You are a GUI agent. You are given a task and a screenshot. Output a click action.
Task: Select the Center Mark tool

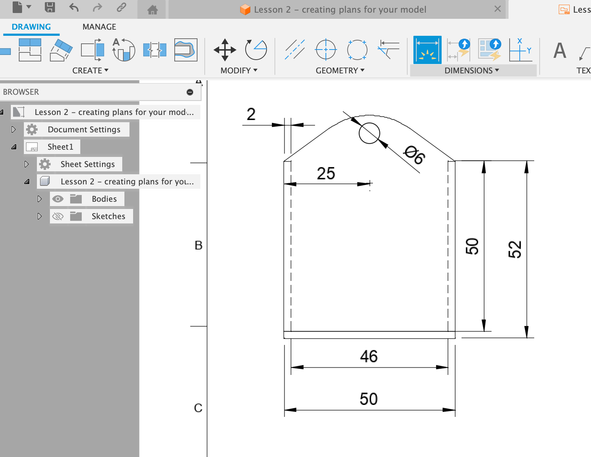coord(326,50)
